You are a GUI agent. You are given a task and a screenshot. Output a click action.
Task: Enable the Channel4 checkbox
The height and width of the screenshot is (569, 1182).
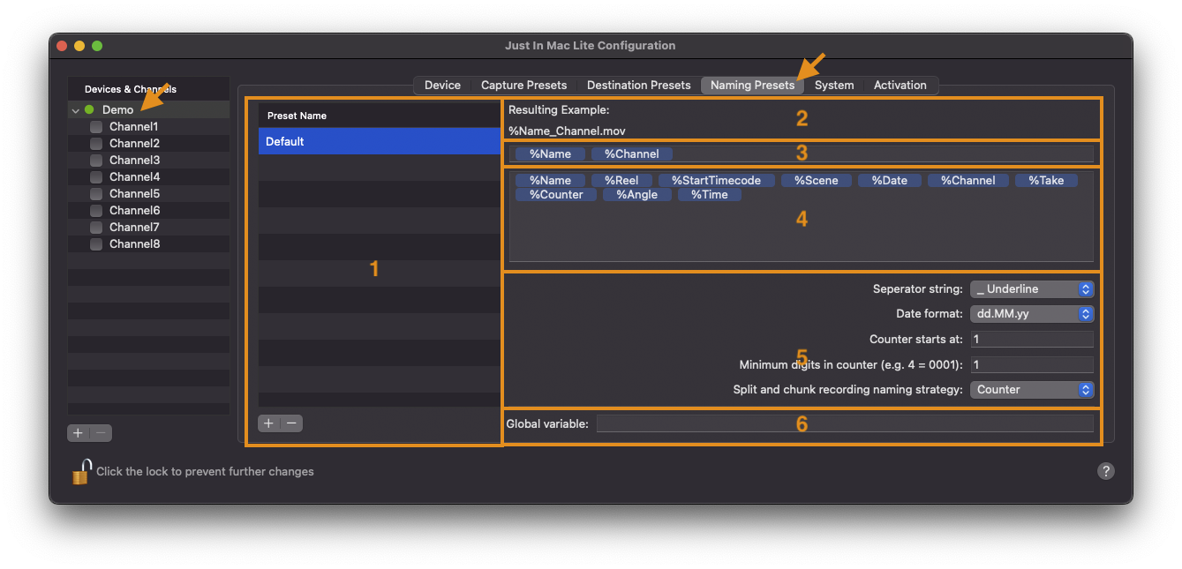click(x=96, y=177)
